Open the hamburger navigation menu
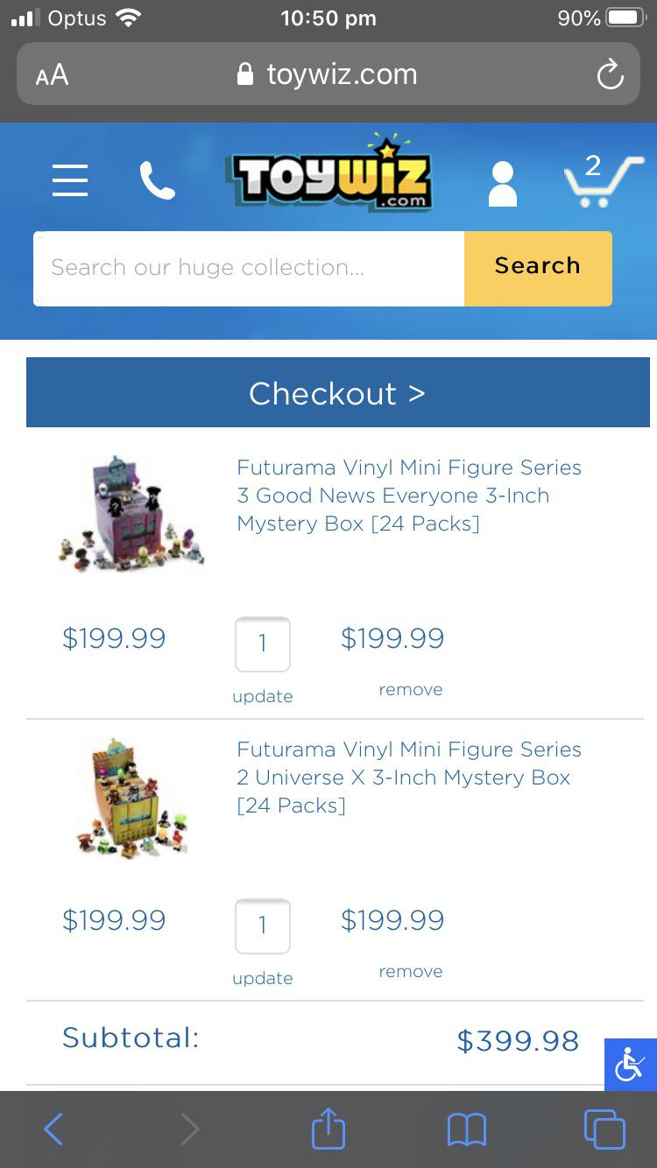The height and width of the screenshot is (1168, 657). [x=70, y=180]
